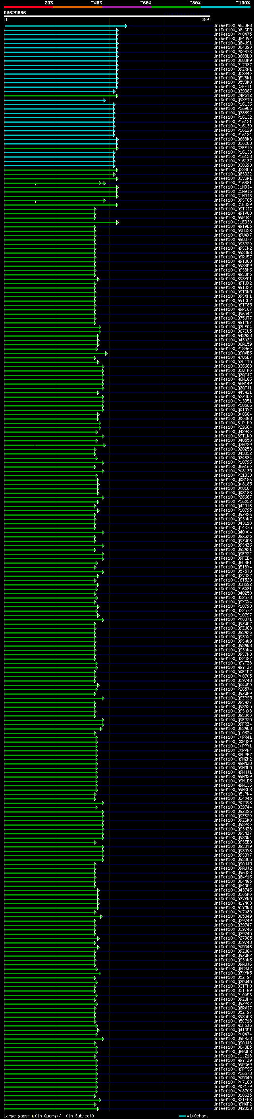The height and width of the screenshot is (1119, 254).
Task: Open hit UniRef100_Q38693
Action: [233, 165]
